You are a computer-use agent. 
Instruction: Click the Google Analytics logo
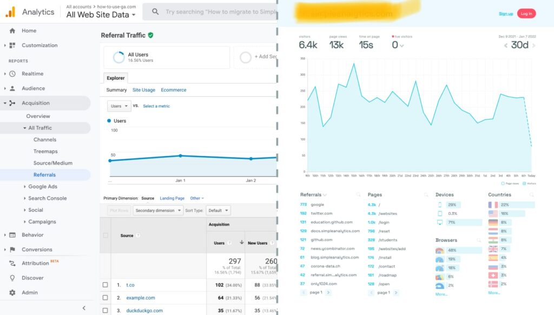10,11
